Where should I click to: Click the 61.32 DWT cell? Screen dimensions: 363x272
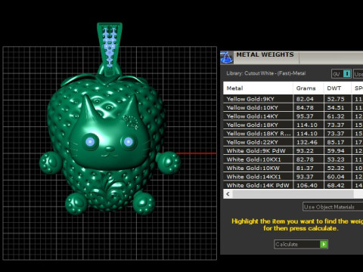[337, 116]
